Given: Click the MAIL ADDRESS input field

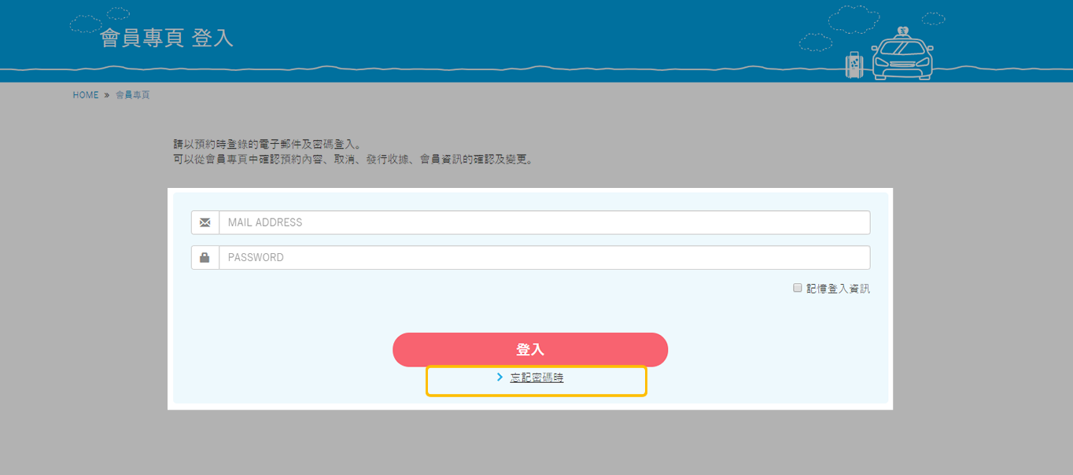Looking at the screenshot, I should click(544, 223).
